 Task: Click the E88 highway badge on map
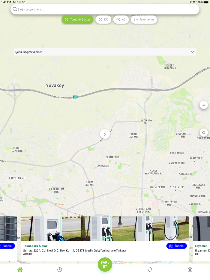click(x=75, y=97)
